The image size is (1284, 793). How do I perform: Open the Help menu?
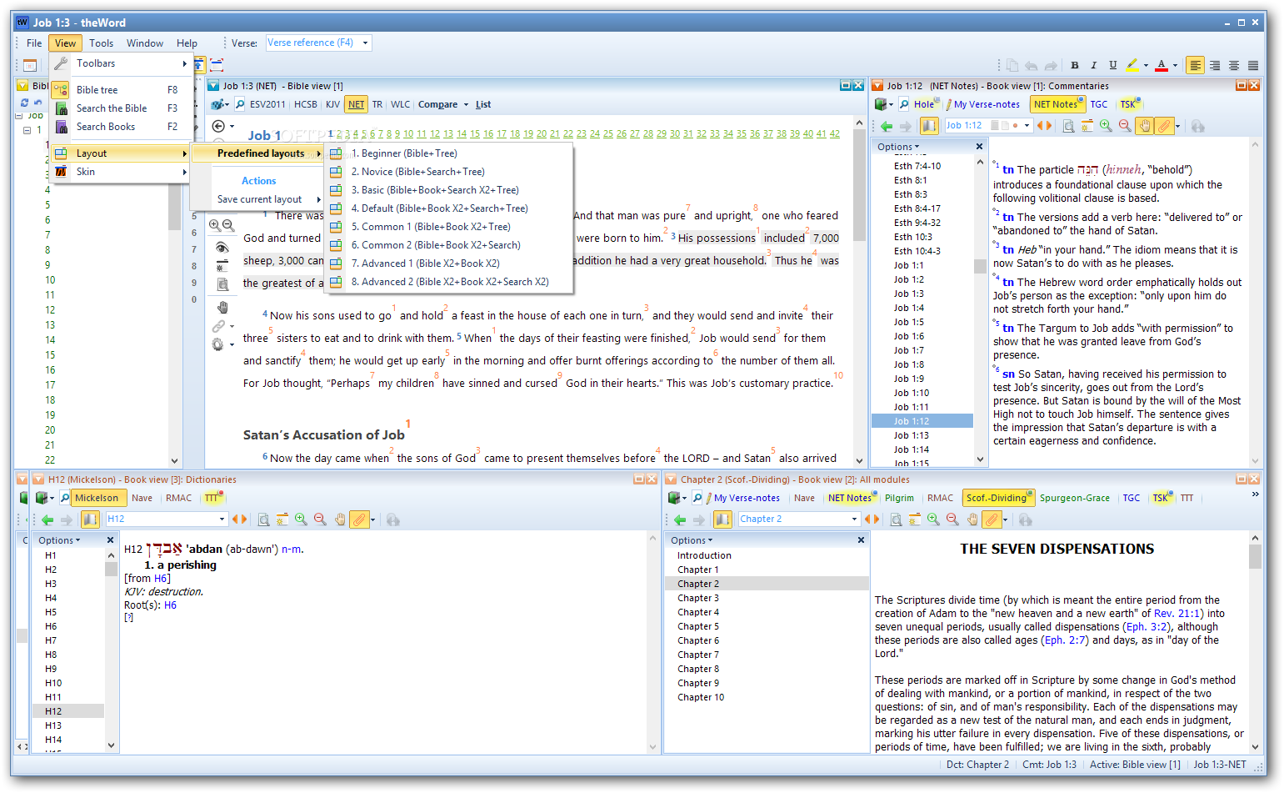[x=187, y=43]
